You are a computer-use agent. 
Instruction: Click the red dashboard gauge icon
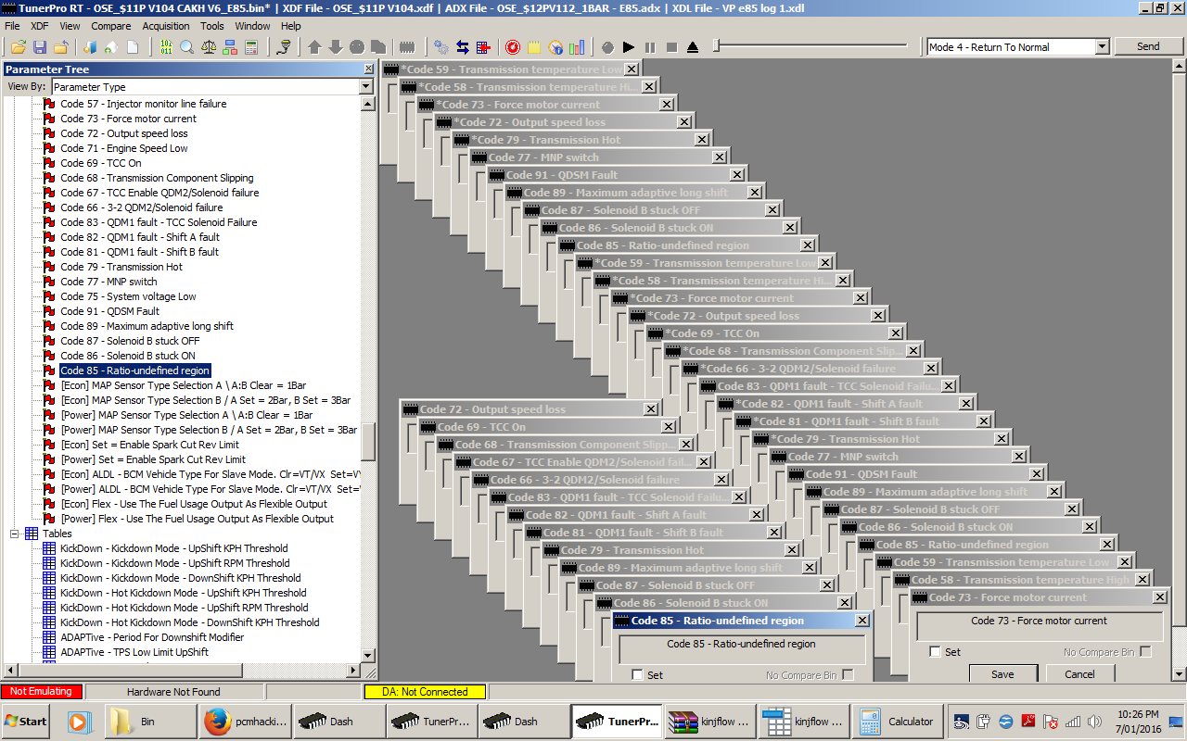[513, 47]
